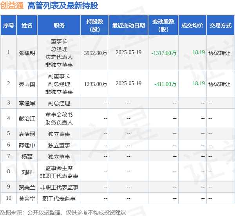Screen dimensions: 235x216
Task: Select the 最近变动日期 column header
Action: [x=128, y=25]
